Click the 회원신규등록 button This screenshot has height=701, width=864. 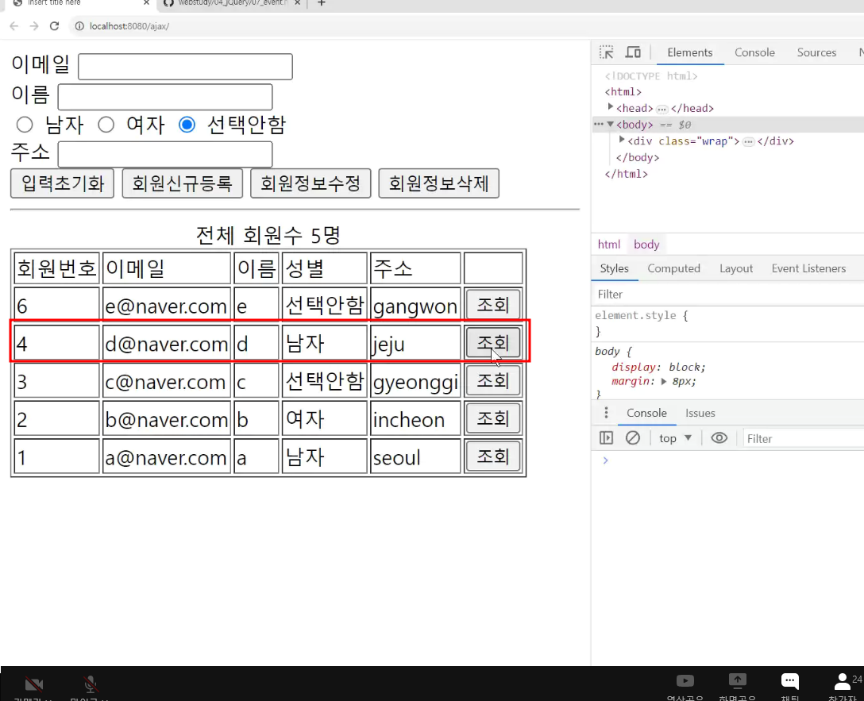click(183, 183)
